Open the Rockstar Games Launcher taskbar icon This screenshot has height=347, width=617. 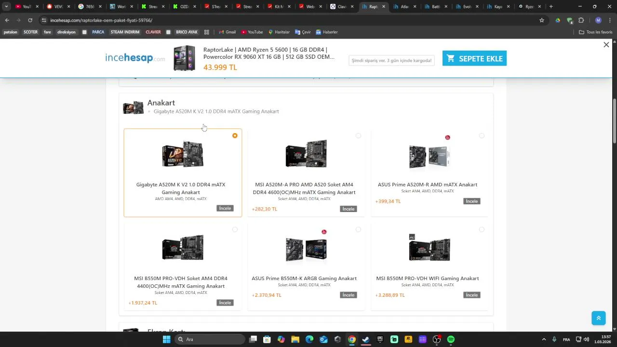point(408,339)
